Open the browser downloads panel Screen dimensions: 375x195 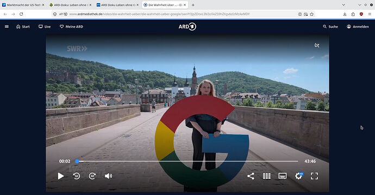point(345,14)
